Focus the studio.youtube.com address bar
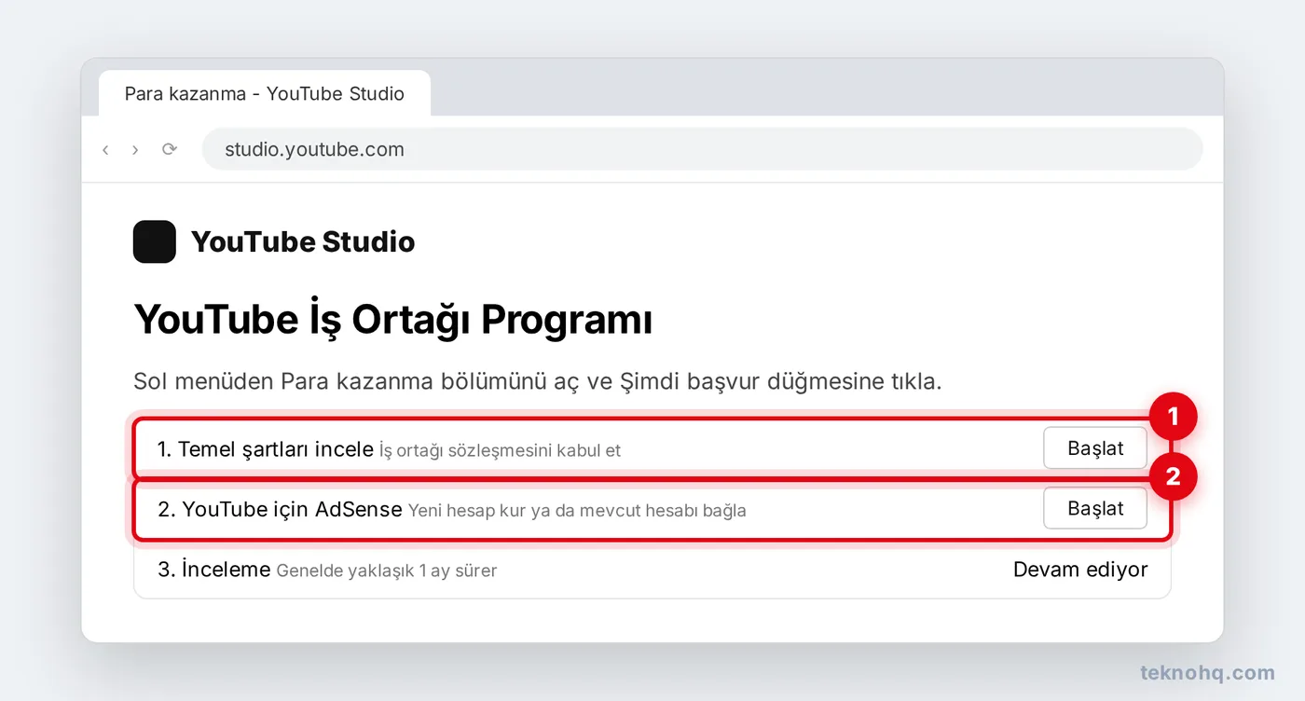The width and height of the screenshot is (1305, 701). pyautogui.click(x=702, y=149)
